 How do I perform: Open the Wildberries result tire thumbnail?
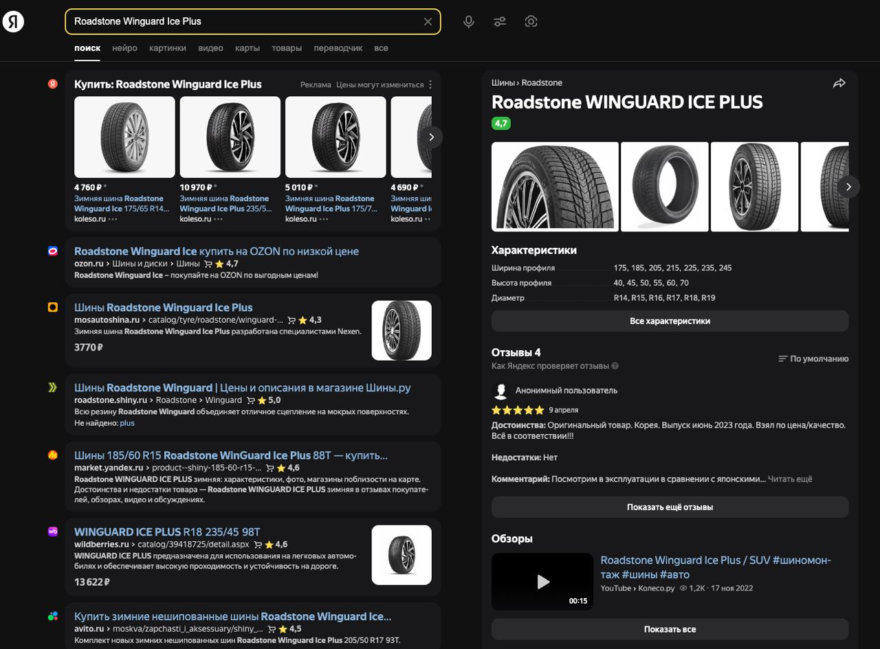tap(401, 555)
